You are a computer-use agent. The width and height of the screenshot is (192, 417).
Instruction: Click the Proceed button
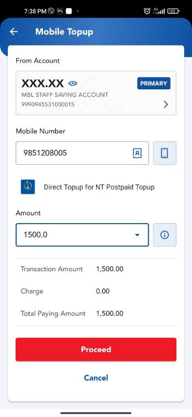click(96, 349)
